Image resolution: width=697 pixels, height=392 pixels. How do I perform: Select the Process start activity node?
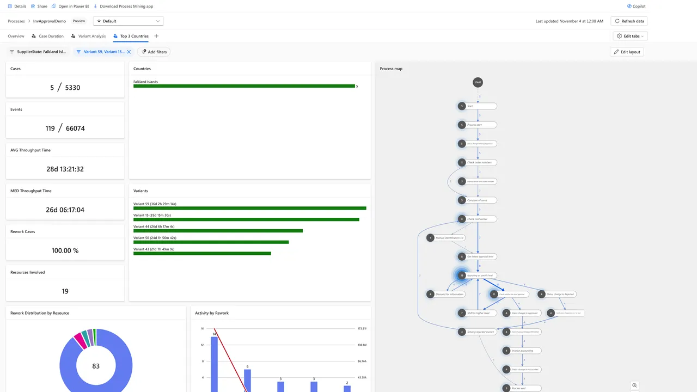478,125
